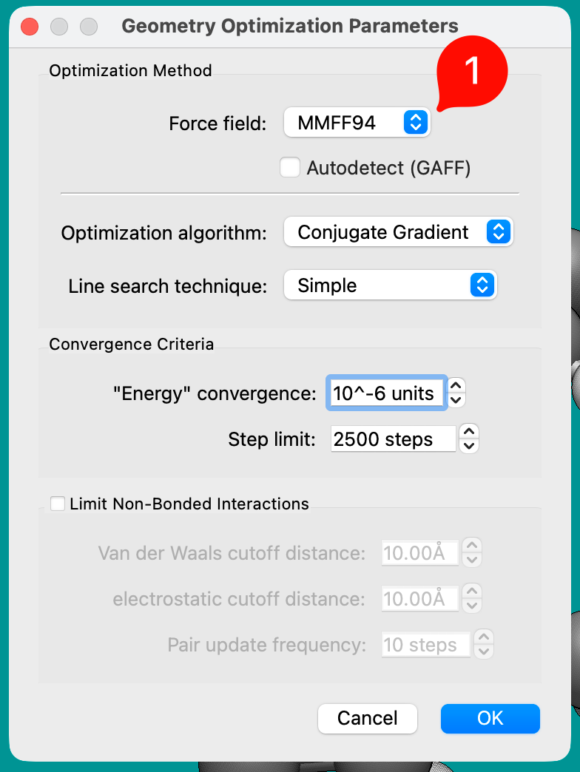Screen dimensions: 580x772
Task: Decrease Pair update frequency with down arrow
Action: (483, 652)
